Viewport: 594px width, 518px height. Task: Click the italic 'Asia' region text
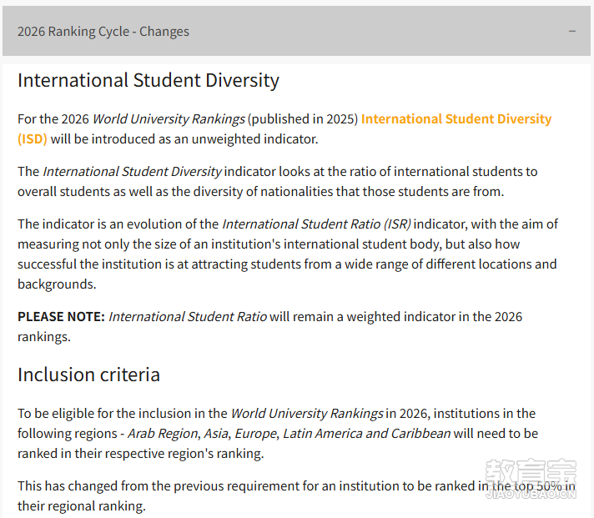pyautogui.click(x=216, y=434)
